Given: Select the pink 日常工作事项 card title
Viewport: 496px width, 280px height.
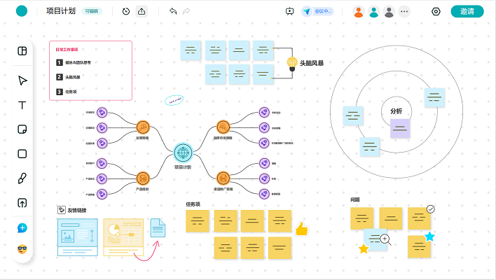Looking at the screenshot, I should point(67,50).
